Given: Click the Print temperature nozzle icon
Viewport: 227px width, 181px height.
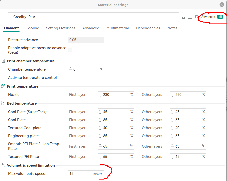Looking at the screenshot, I should click(x=3, y=86).
